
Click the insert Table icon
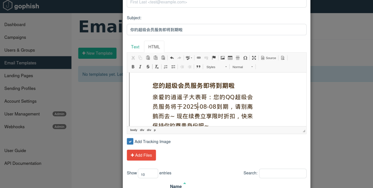tap(230, 58)
